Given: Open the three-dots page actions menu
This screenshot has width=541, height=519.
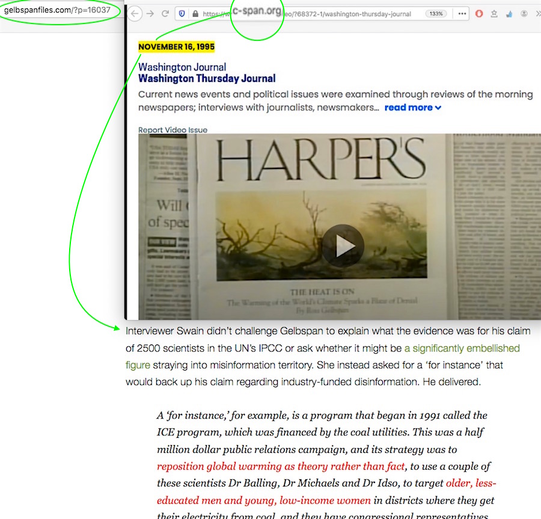Looking at the screenshot, I should [462, 14].
